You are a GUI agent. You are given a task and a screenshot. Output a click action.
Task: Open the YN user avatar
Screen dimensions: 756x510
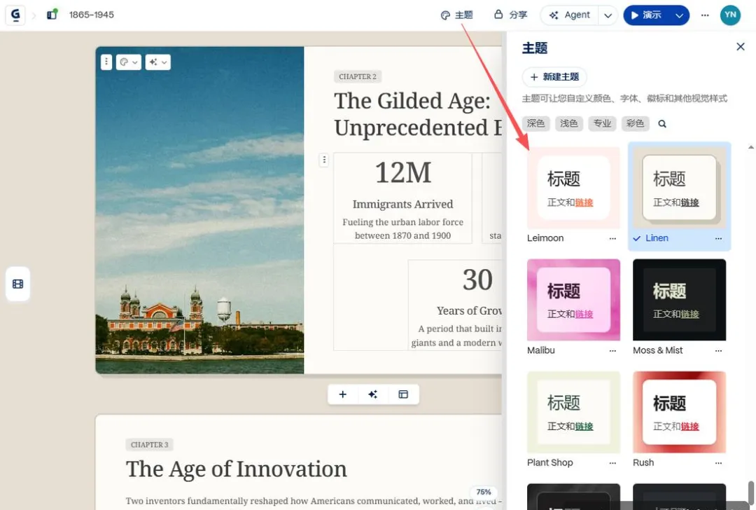[x=730, y=15]
